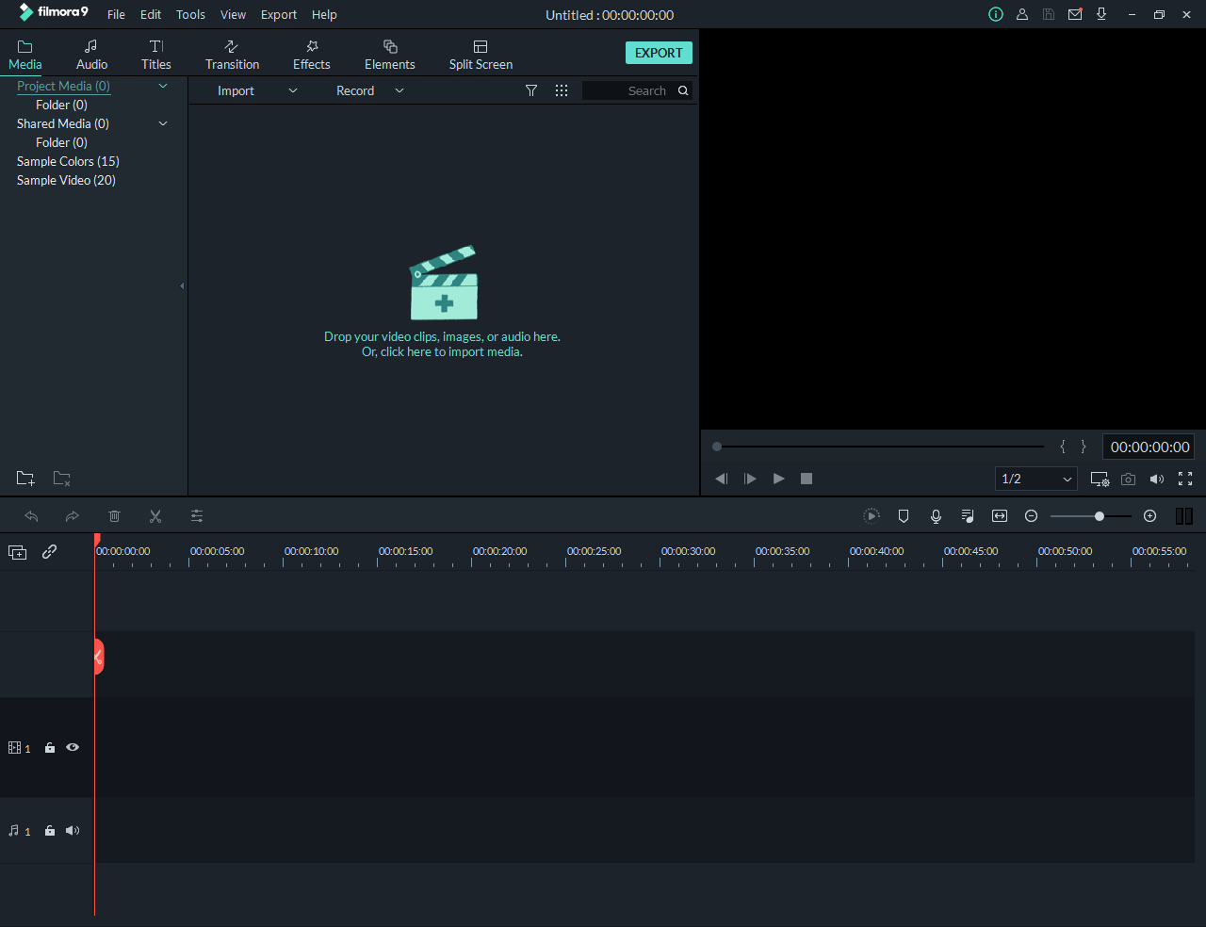Open the Import dropdown arrow
This screenshot has height=927, width=1206.
tap(292, 90)
